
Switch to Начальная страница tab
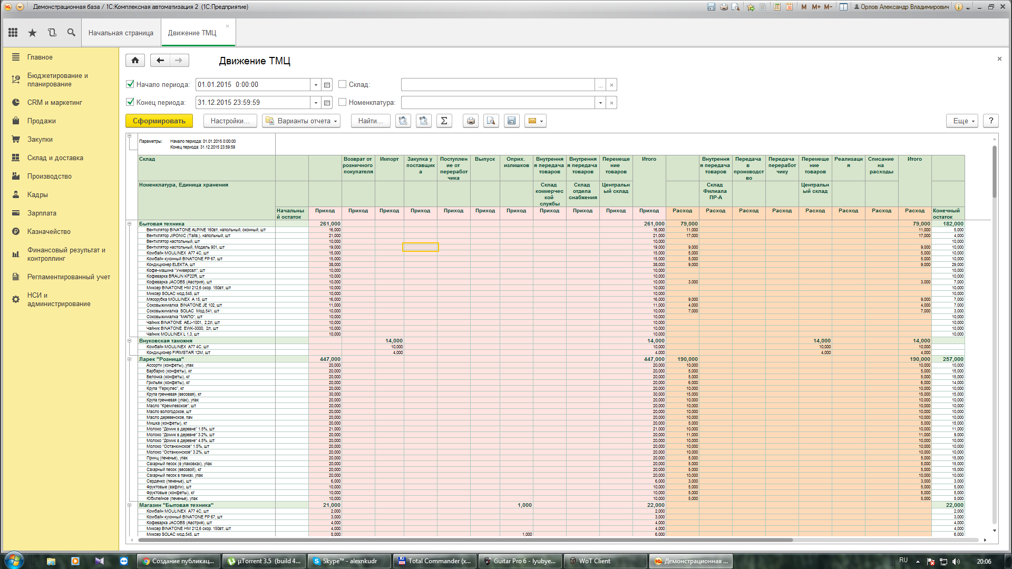point(121,33)
